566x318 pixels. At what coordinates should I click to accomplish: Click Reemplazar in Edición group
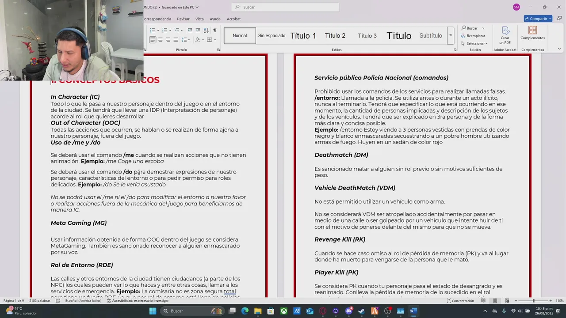(473, 36)
